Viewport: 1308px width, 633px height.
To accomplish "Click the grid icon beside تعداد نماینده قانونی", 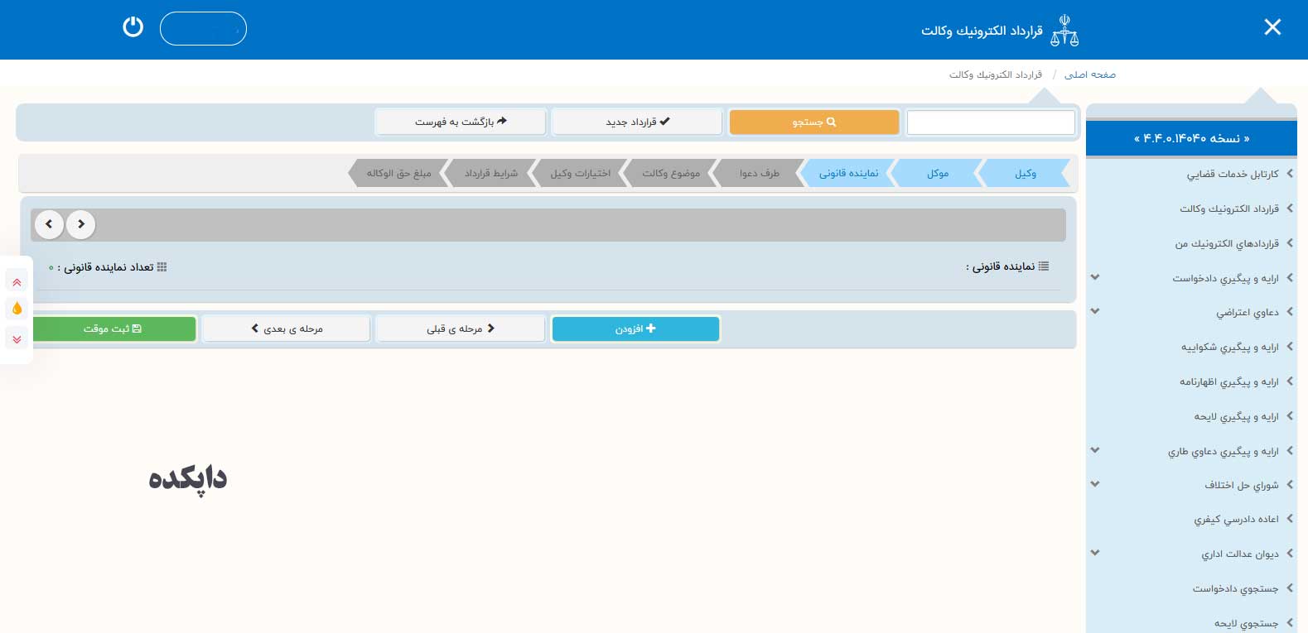I will [x=162, y=267].
